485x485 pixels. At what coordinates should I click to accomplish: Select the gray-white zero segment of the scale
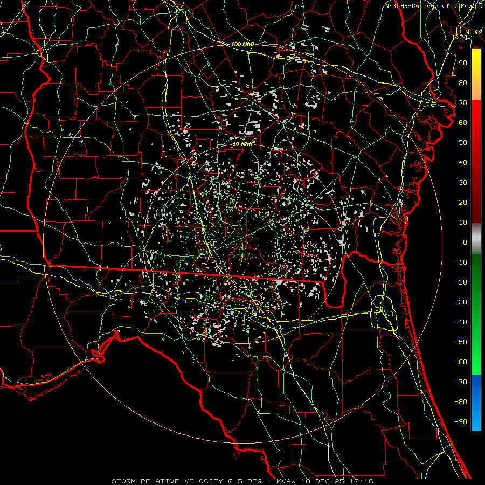[476, 239]
